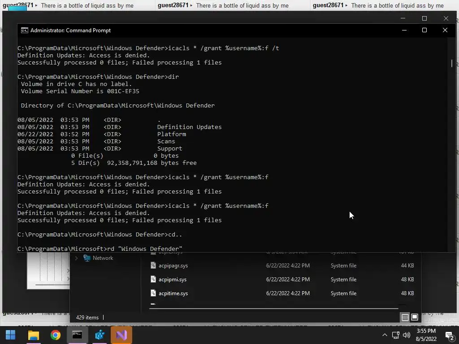Close the Administrator Command Prompt window
This screenshot has width=459, height=344.
(445, 30)
